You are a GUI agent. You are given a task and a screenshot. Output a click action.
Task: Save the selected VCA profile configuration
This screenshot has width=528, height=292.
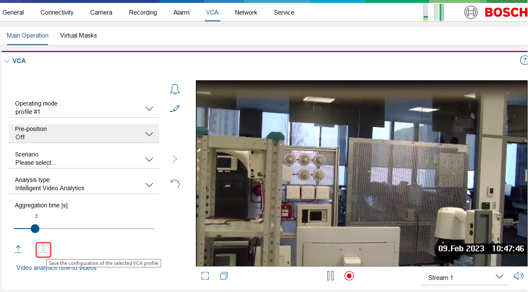click(x=43, y=249)
